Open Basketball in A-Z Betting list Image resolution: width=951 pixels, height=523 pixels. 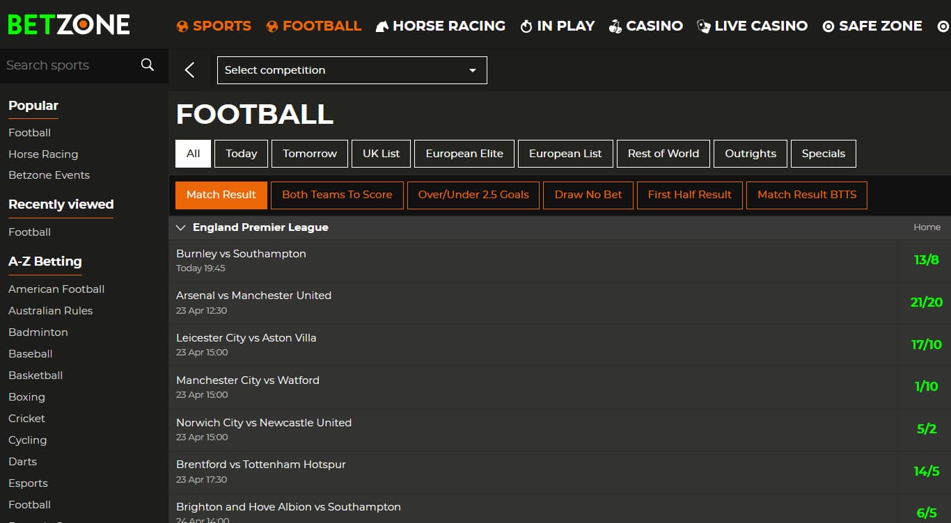pos(36,375)
